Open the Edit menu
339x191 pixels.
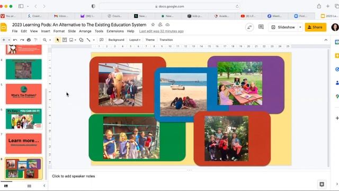[x=24, y=31]
